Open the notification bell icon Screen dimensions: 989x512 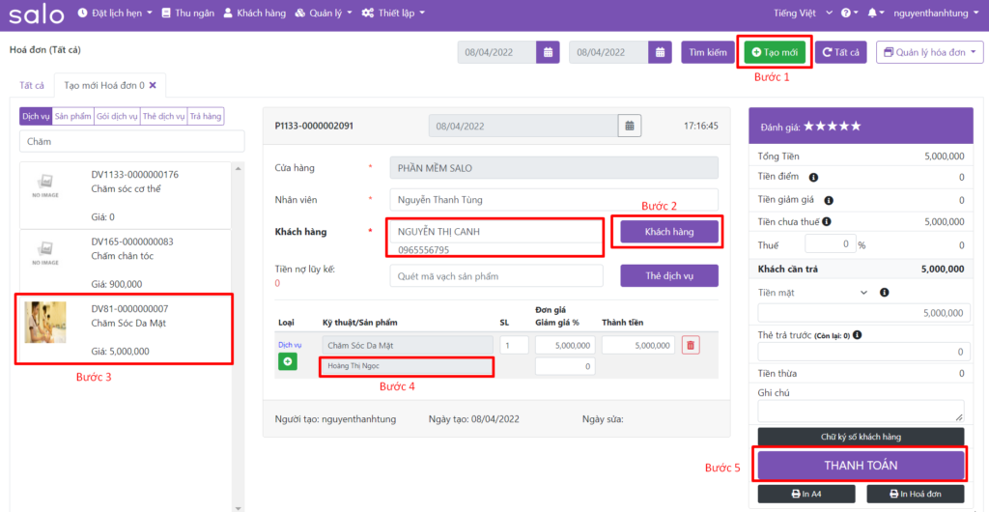point(873,14)
